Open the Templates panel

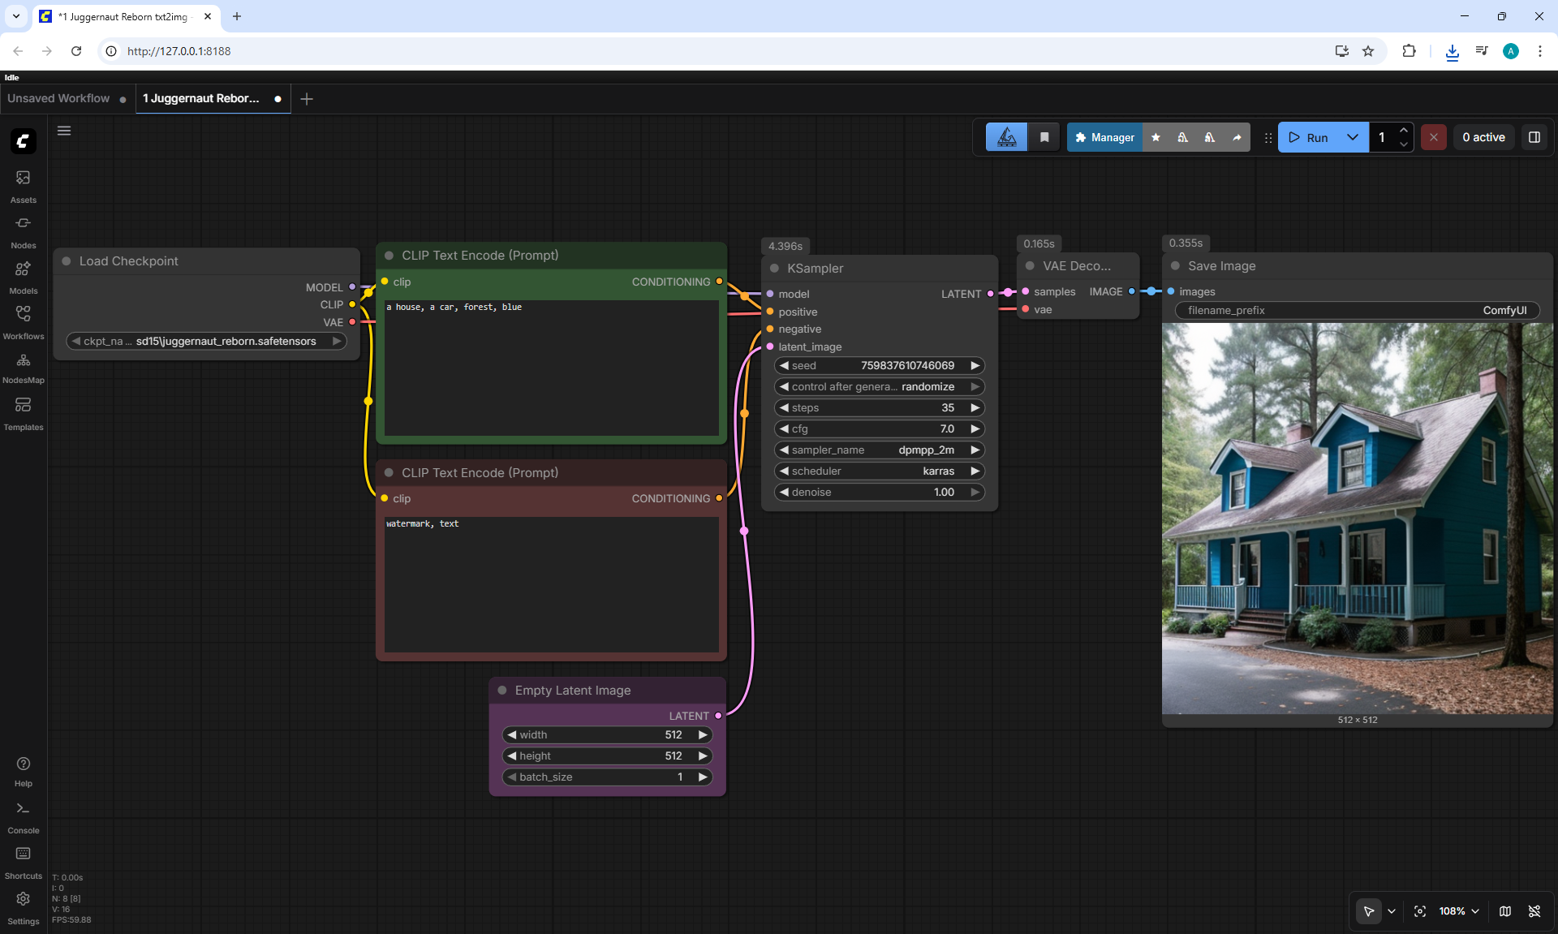pos(23,414)
